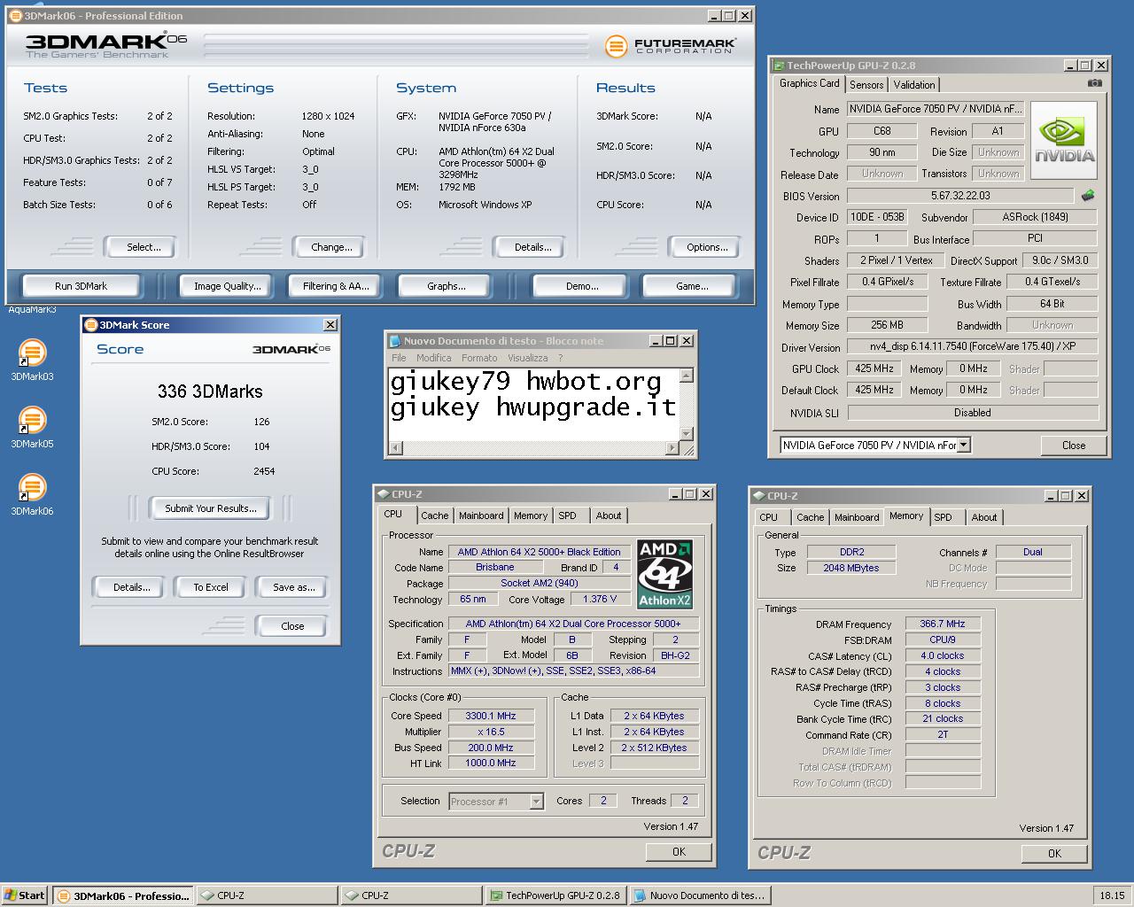Switch to 3DMark06 Professional taskbar item

point(123,895)
